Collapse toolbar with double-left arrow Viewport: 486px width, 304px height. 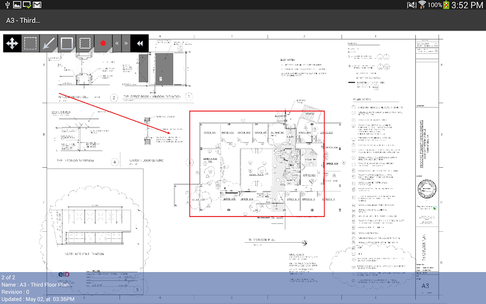pos(140,43)
